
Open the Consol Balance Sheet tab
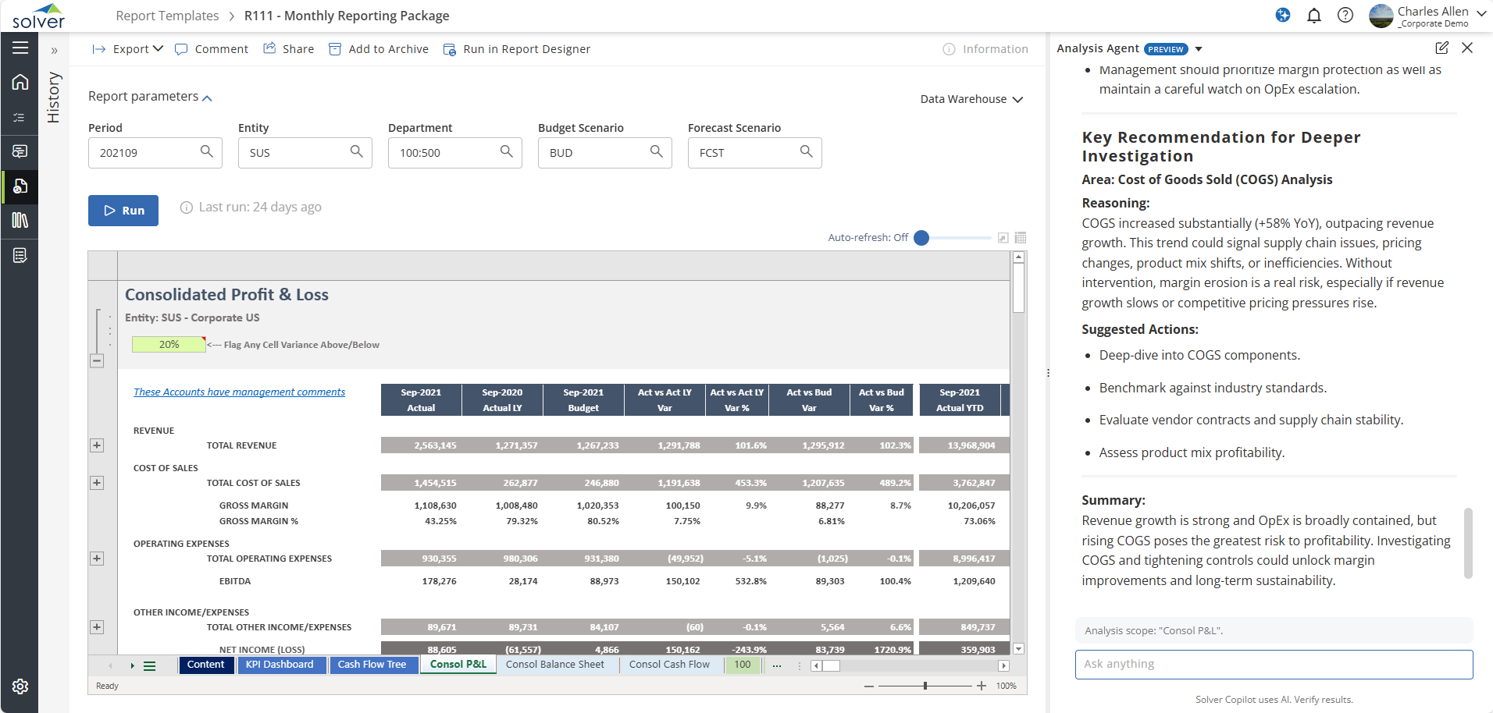[x=554, y=665]
